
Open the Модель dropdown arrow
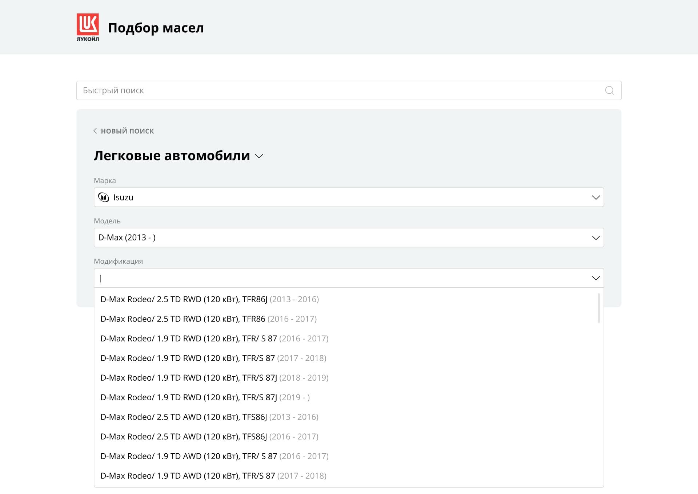(595, 238)
